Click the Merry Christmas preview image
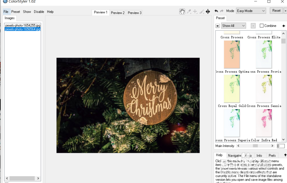This screenshot has height=183, width=287. click(x=128, y=105)
